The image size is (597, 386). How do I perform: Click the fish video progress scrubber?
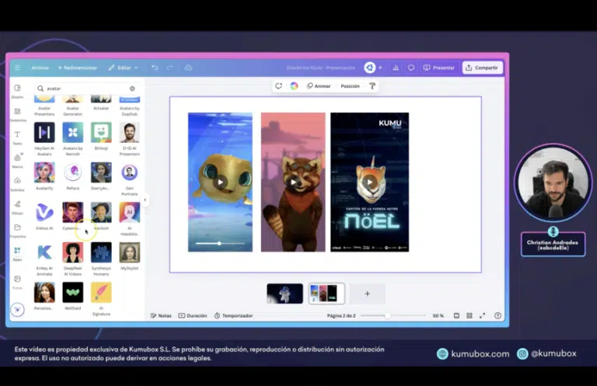[219, 243]
